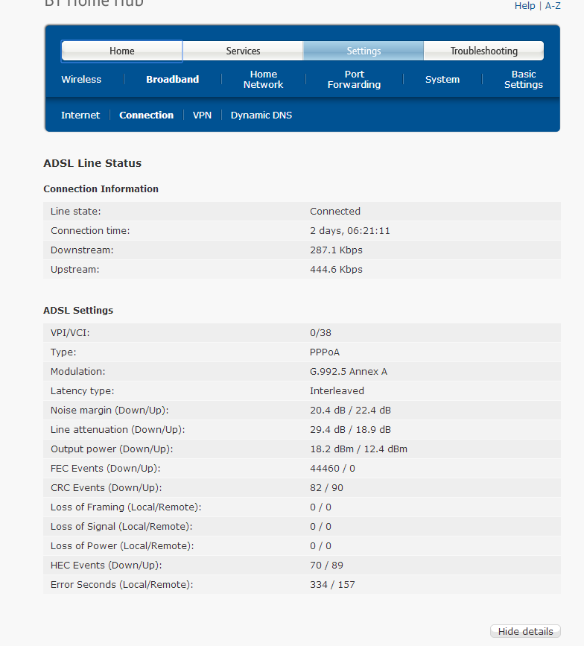
Task: Click CRC Events value '82 / 90'
Action: [x=326, y=488]
